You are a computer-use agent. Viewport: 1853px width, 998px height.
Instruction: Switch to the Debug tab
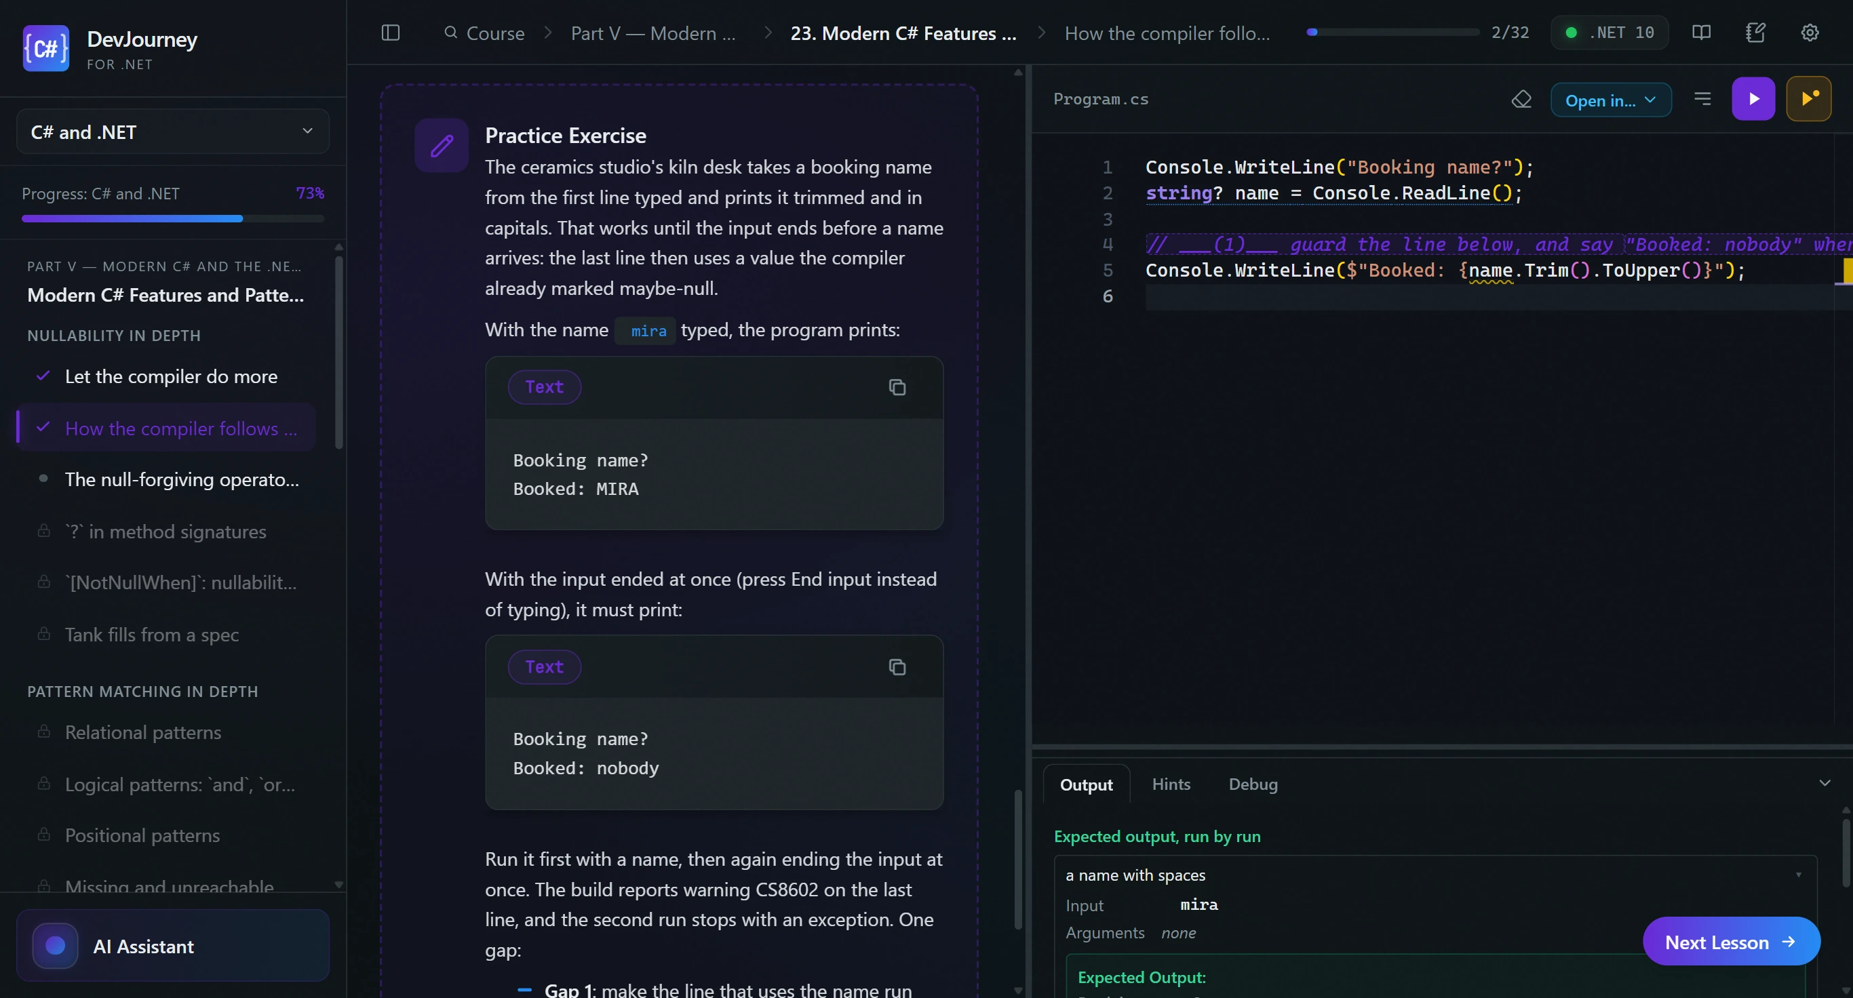click(x=1253, y=784)
